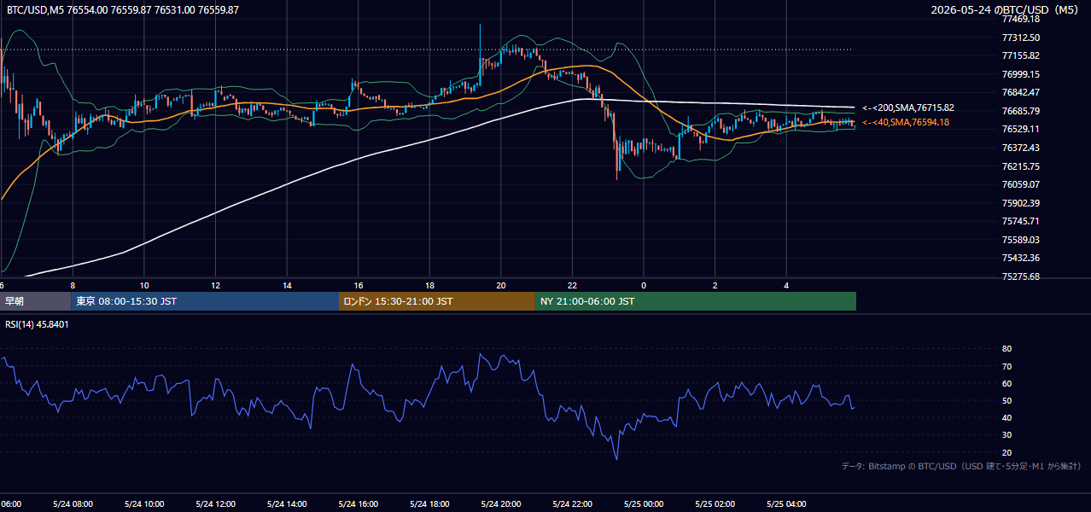Screen dimensions: 1091x512
Task: Click bottom time label 5/24 20:00
Action: 500,504
